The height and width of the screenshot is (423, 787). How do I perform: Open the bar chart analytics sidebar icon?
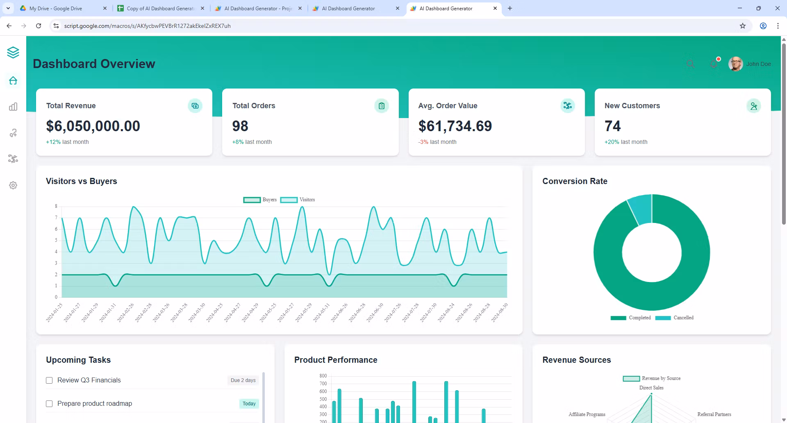[x=13, y=107]
